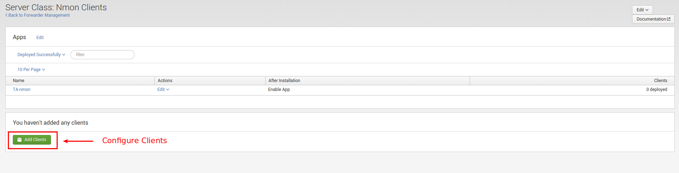Open the Documentation link button

(x=653, y=19)
